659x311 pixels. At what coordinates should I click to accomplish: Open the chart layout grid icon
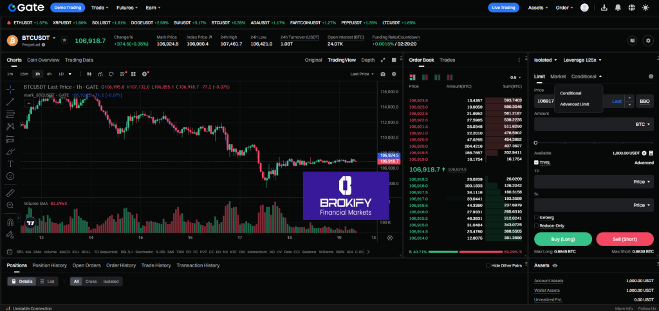point(133,74)
